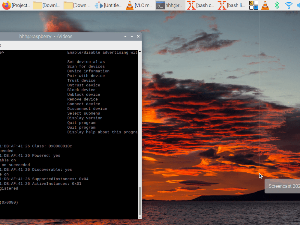Click the volume speaker tray icon
This screenshot has width=300, height=225.
[x=299, y=5]
